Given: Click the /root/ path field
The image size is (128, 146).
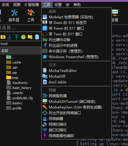Looking at the screenshot, I should pos(21,44).
